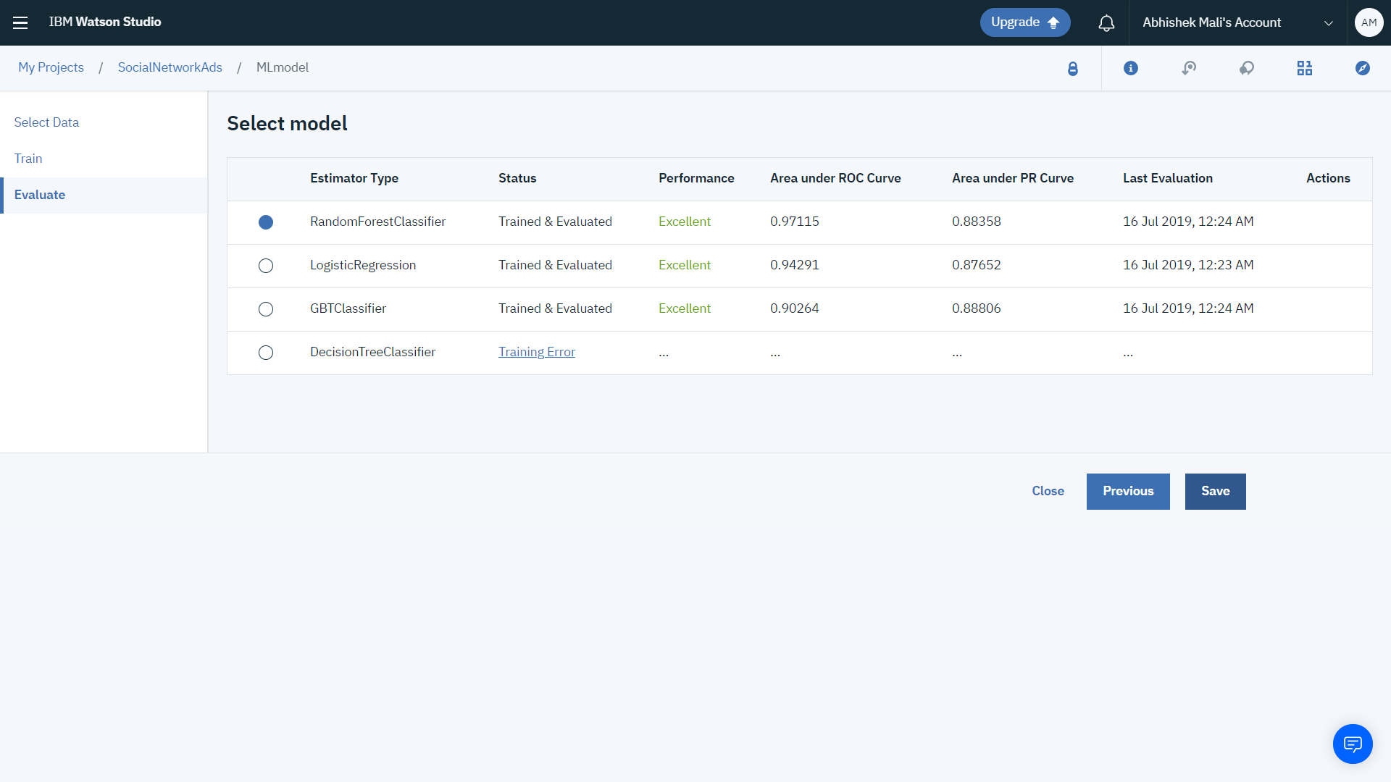
Task: Click the Last Evaluation column header
Action: [x=1168, y=178]
